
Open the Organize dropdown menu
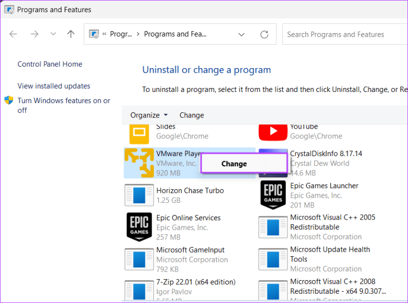148,115
